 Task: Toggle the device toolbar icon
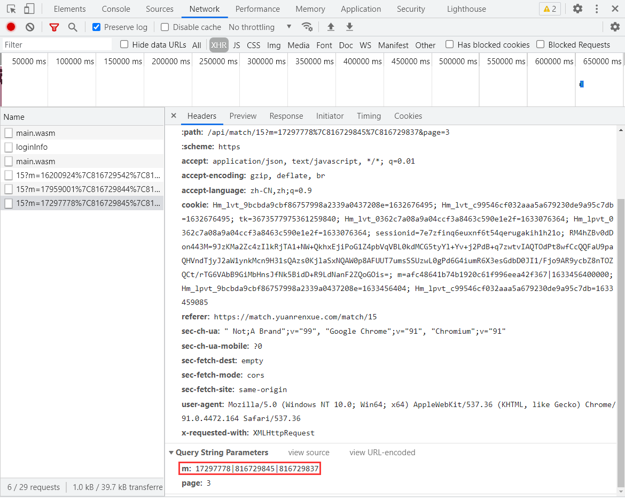[29, 9]
